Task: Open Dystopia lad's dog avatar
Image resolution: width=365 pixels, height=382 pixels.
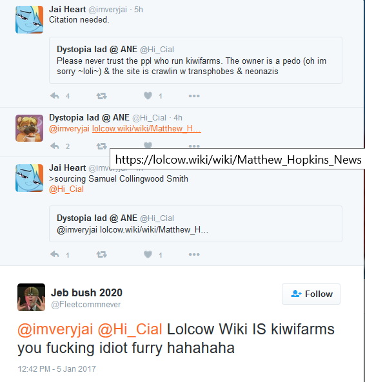Action: click(x=29, y=128)
